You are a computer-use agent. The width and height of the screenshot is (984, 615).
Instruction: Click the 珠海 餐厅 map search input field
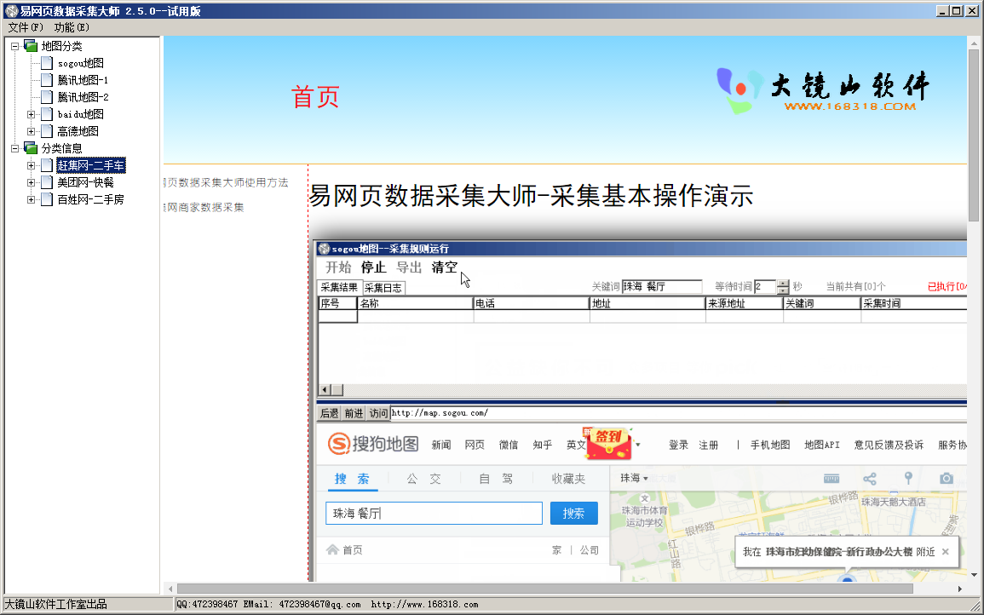click(x=434, y=514)
